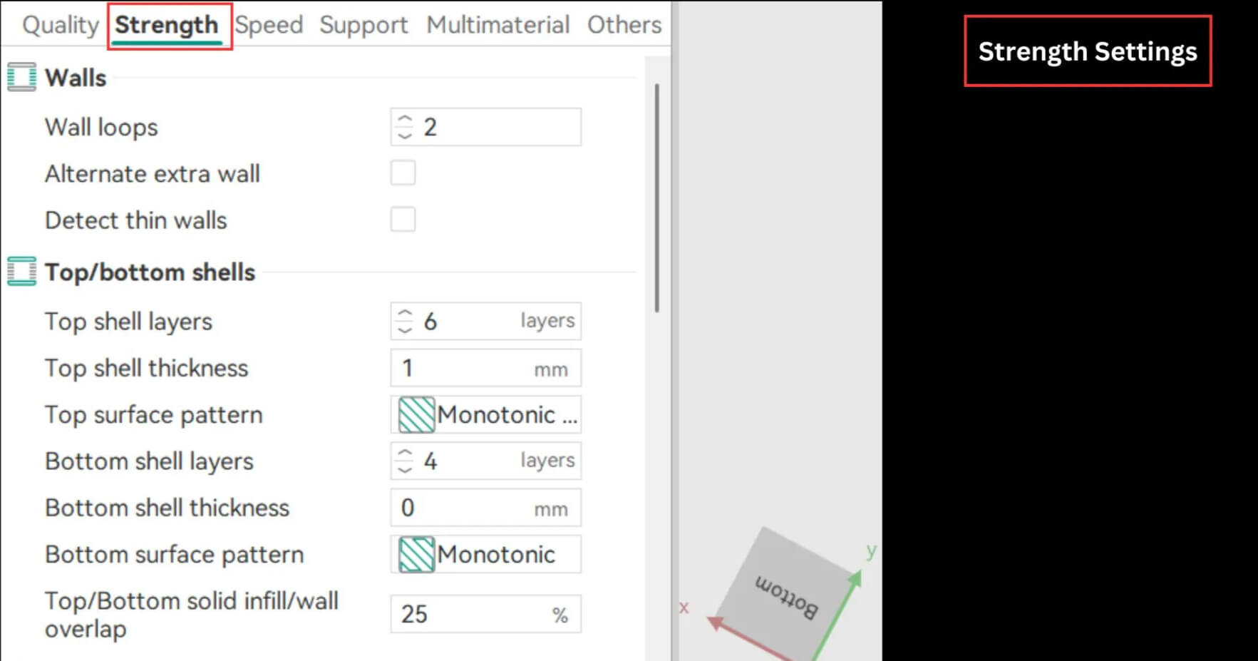The width and height of the screenshot is (1258, 661).
Task: Toggle the Detect thin walls checkbox
Action: pyautogui.click(x=403, y=220)
